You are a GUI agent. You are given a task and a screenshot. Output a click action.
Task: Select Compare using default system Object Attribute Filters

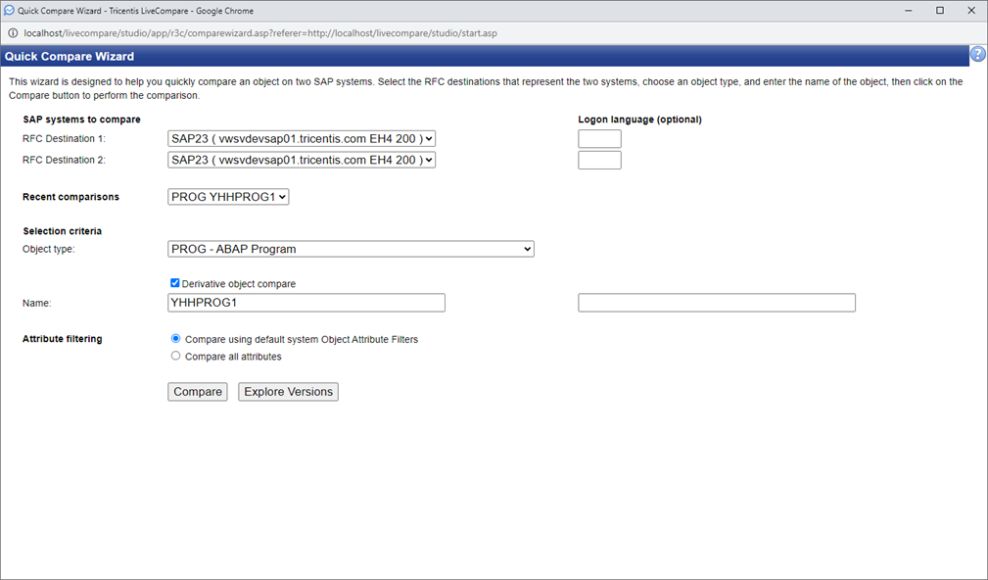pyautogui.click(x=176, y=339)
